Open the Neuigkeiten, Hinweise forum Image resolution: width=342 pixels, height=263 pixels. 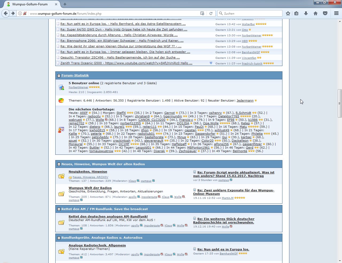tap(88, 172)
